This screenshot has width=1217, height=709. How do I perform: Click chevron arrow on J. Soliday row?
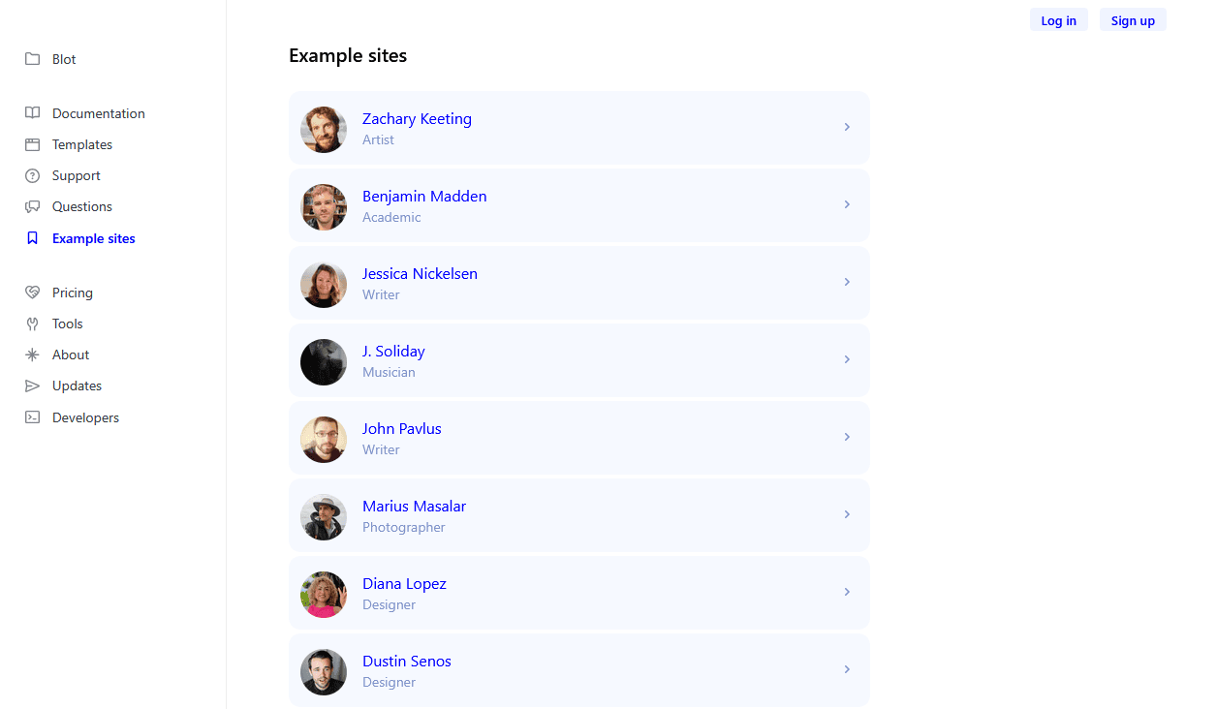[x=847, y=359]
